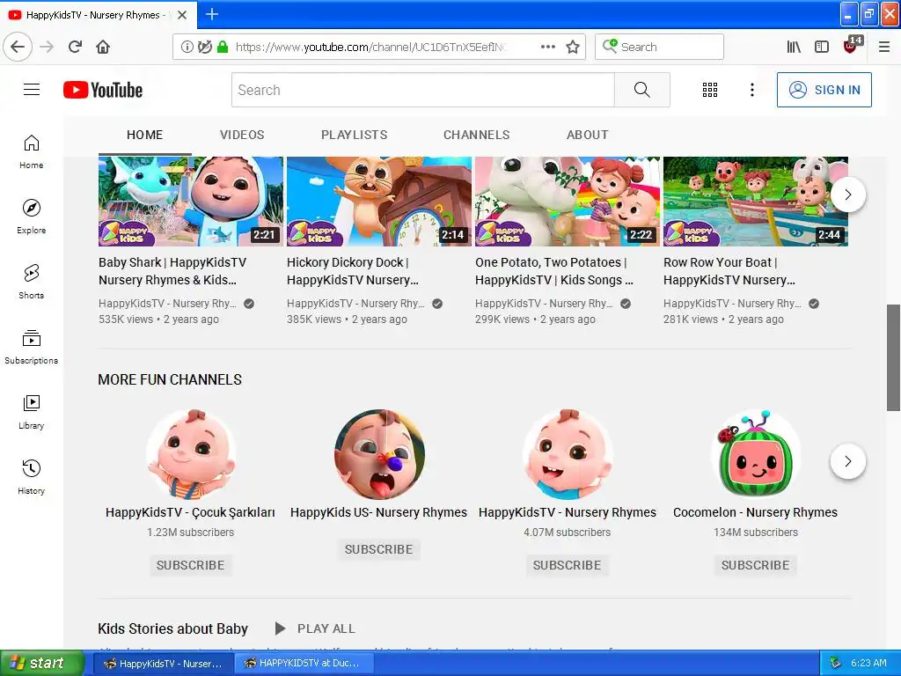Open the Kids Stories about Baby heading
901x676 pixels.
coord(173,628)
